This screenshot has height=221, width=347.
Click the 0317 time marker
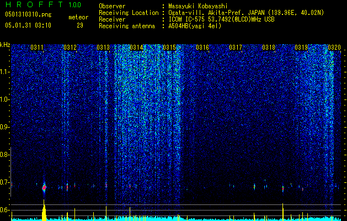236,47
